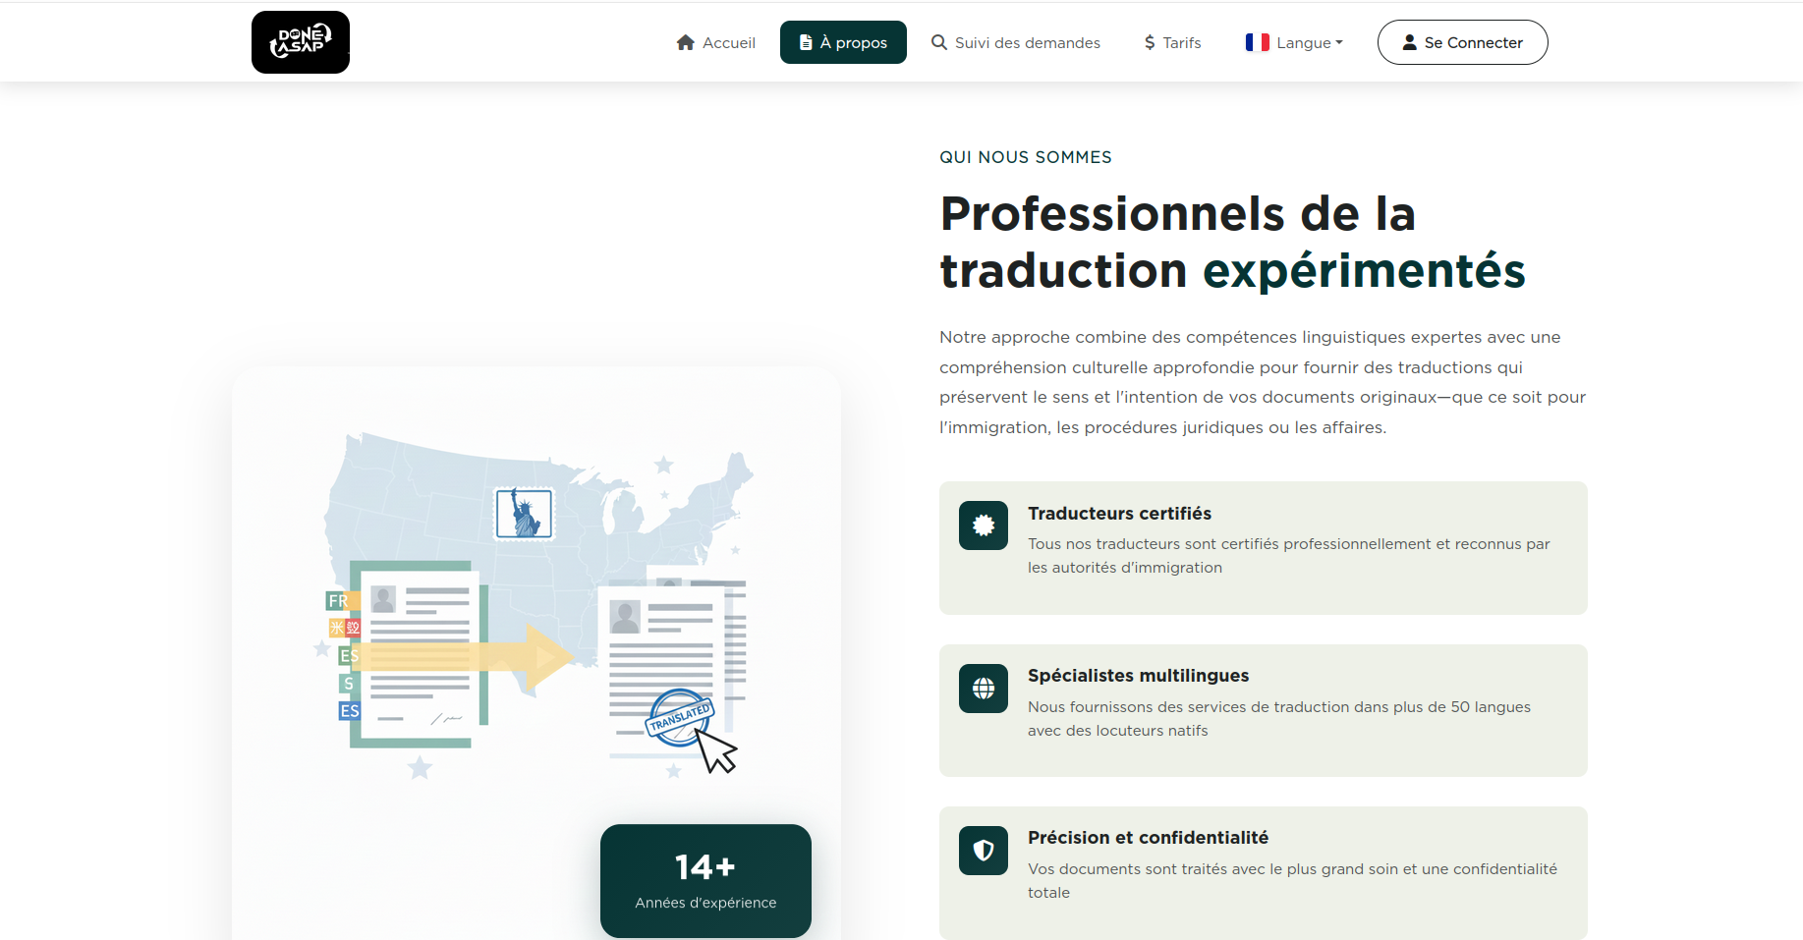
Task: Open the Tarifs page
Action: (1181, 42)
